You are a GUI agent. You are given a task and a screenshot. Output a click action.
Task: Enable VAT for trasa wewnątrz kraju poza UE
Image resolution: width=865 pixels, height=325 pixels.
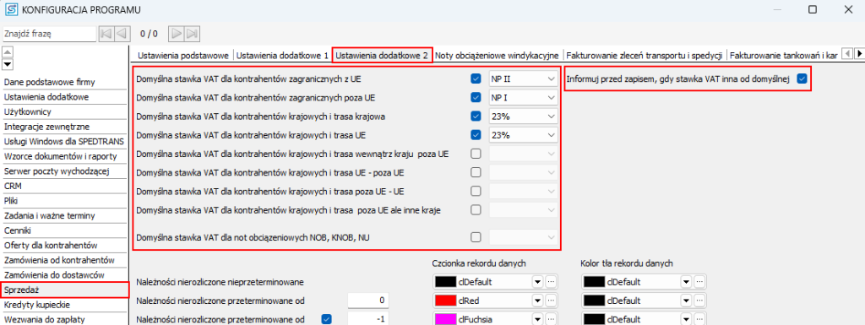pyautogui.click(x=476, y=154)
